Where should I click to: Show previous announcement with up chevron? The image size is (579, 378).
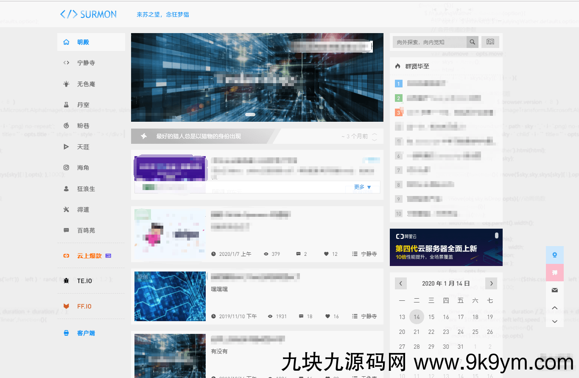(375, 134)
